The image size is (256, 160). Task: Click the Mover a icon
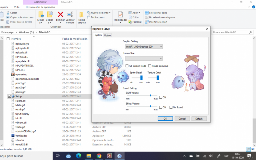41,15
